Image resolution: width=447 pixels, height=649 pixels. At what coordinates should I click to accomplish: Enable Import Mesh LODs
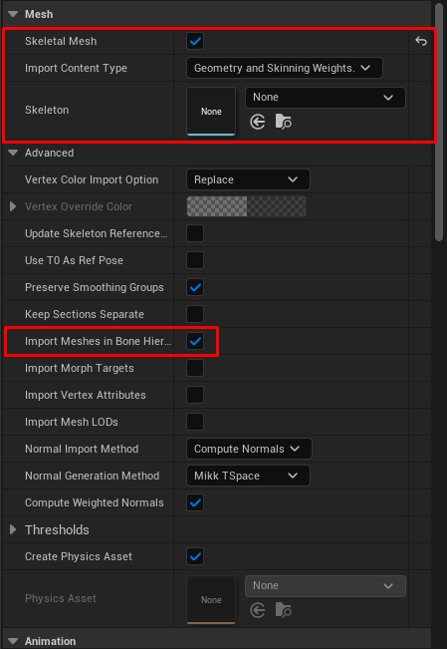pyautogui.click(x=195, y=422)
